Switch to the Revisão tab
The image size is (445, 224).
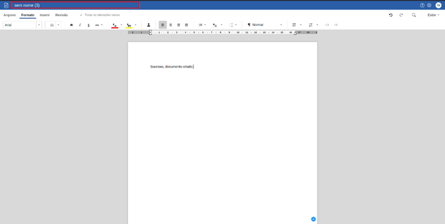62,15
